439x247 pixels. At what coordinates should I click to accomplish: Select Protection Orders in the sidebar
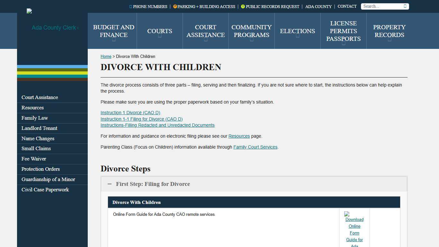point(40,169)
